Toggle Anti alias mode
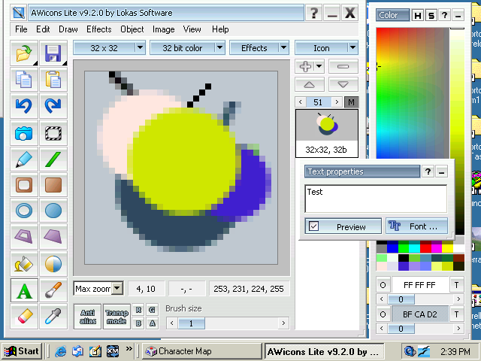This screenshot has width=481, height=361. [x=87, y=317]
